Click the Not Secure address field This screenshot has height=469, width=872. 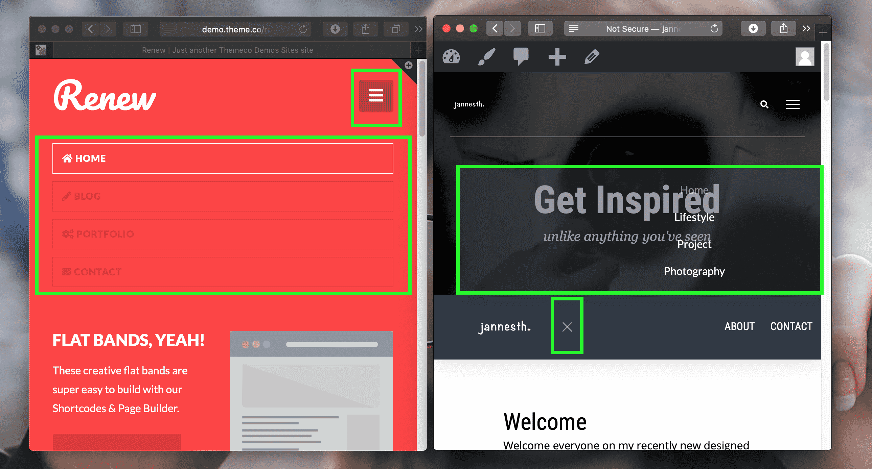643,28
